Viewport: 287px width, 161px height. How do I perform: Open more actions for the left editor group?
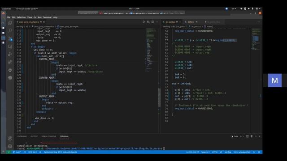pos(157,22)
